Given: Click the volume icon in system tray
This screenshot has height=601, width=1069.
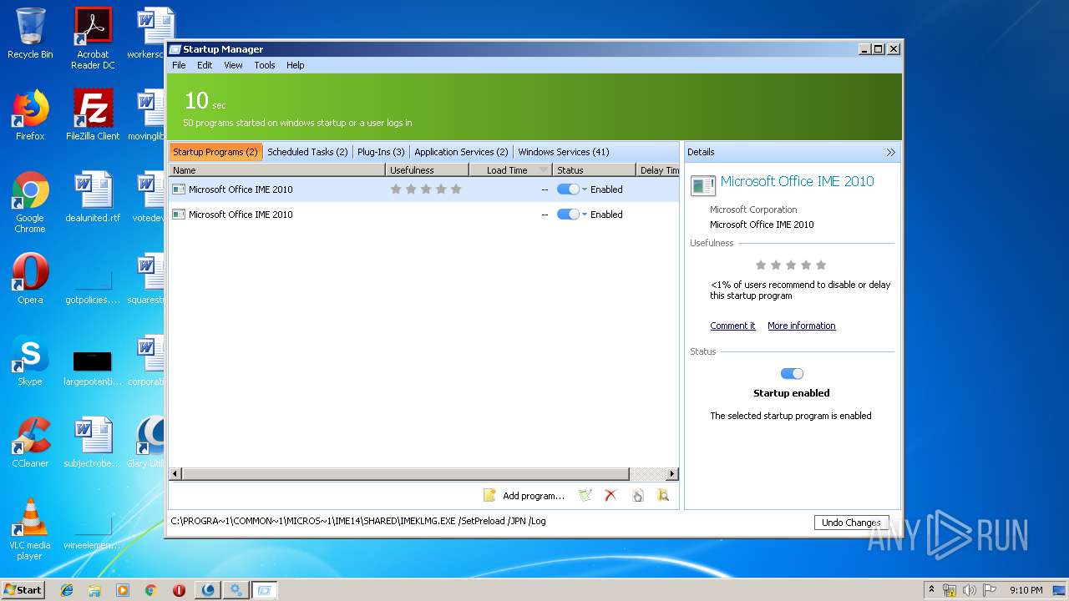Looking at the screenshot, I should [x=970, y=590].
